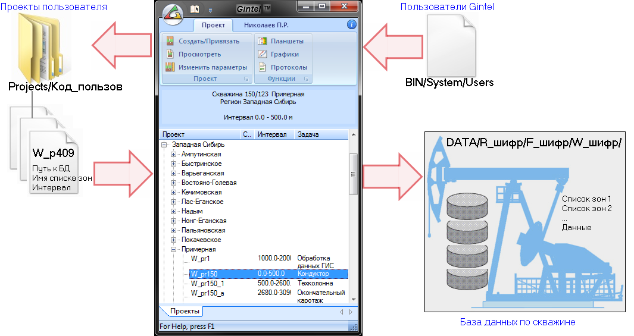This screenshot has width=634, height=336.
Task: Click the Создать/Привязать icon
Action: coord(170,41)
